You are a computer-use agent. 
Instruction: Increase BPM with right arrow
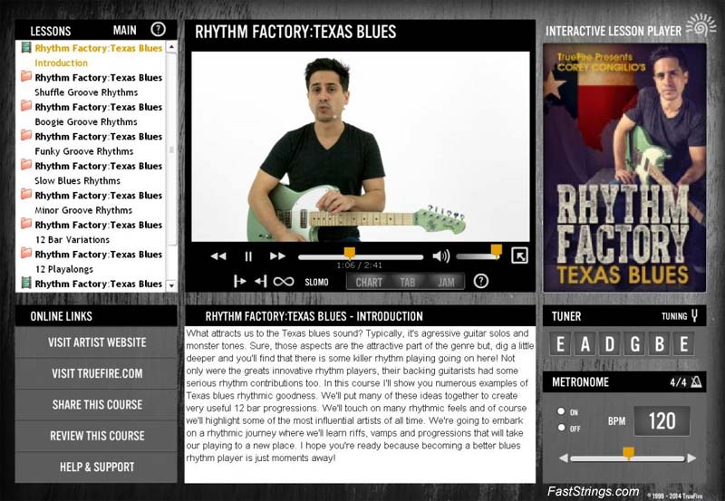point(691,458)
